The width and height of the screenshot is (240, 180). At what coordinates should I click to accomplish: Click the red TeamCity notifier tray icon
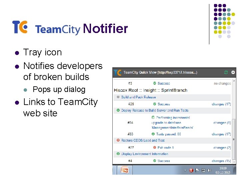click(191, 170)
